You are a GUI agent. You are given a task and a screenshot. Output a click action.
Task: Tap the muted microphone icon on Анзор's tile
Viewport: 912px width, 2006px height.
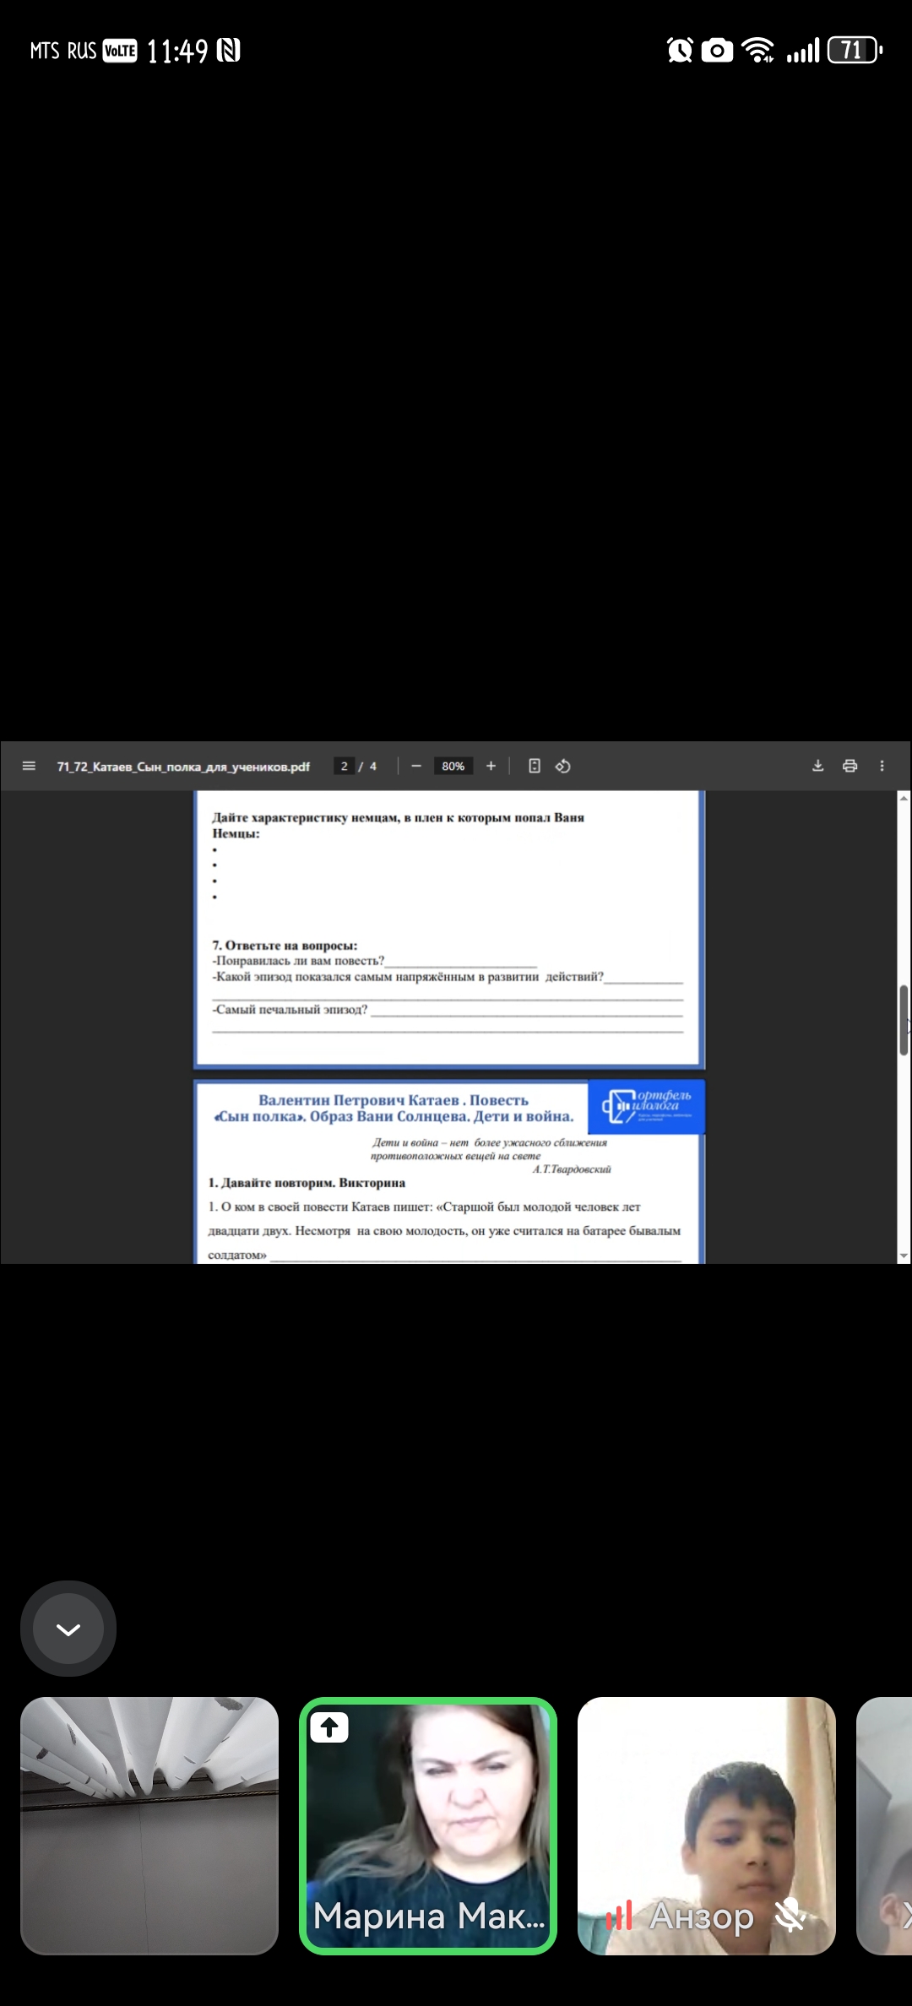pos(790,1916)
